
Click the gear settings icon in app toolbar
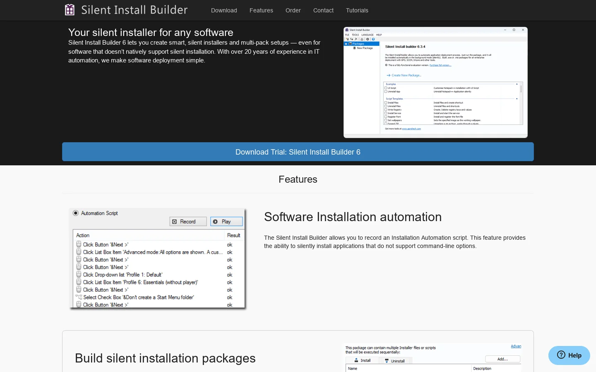(x=368, y=39)
